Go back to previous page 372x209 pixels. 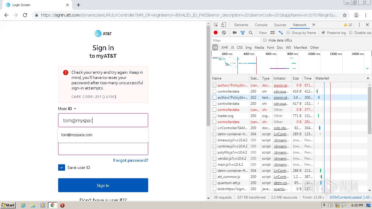click(6, 15)
